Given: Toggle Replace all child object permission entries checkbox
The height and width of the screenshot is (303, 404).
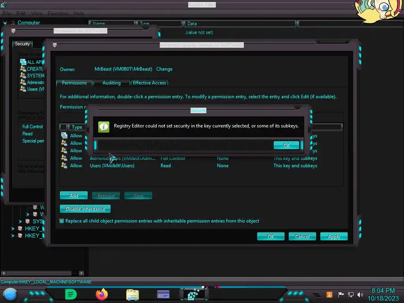Looking at the screenshot, I should (x=62, y=221).
